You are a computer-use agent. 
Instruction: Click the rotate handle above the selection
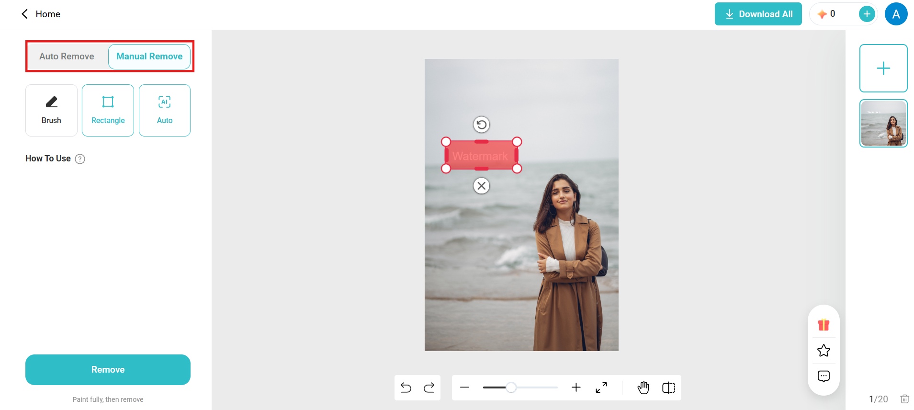(482, 125)
